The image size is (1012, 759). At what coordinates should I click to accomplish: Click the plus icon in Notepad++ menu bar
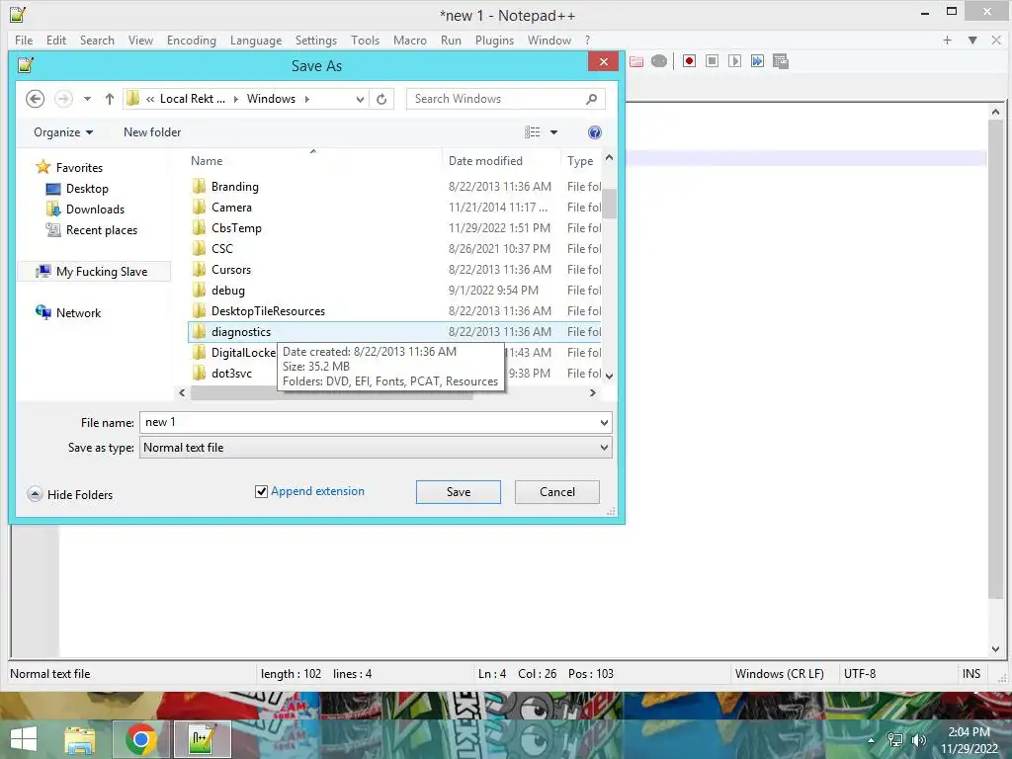947,40
